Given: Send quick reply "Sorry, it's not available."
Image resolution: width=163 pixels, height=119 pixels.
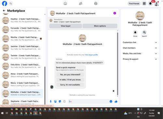Looking at the screenshot, I should [x=70, y=85].
